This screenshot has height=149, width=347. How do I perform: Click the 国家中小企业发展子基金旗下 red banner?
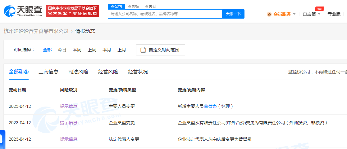pyautogui.click(x=72, y=11)
